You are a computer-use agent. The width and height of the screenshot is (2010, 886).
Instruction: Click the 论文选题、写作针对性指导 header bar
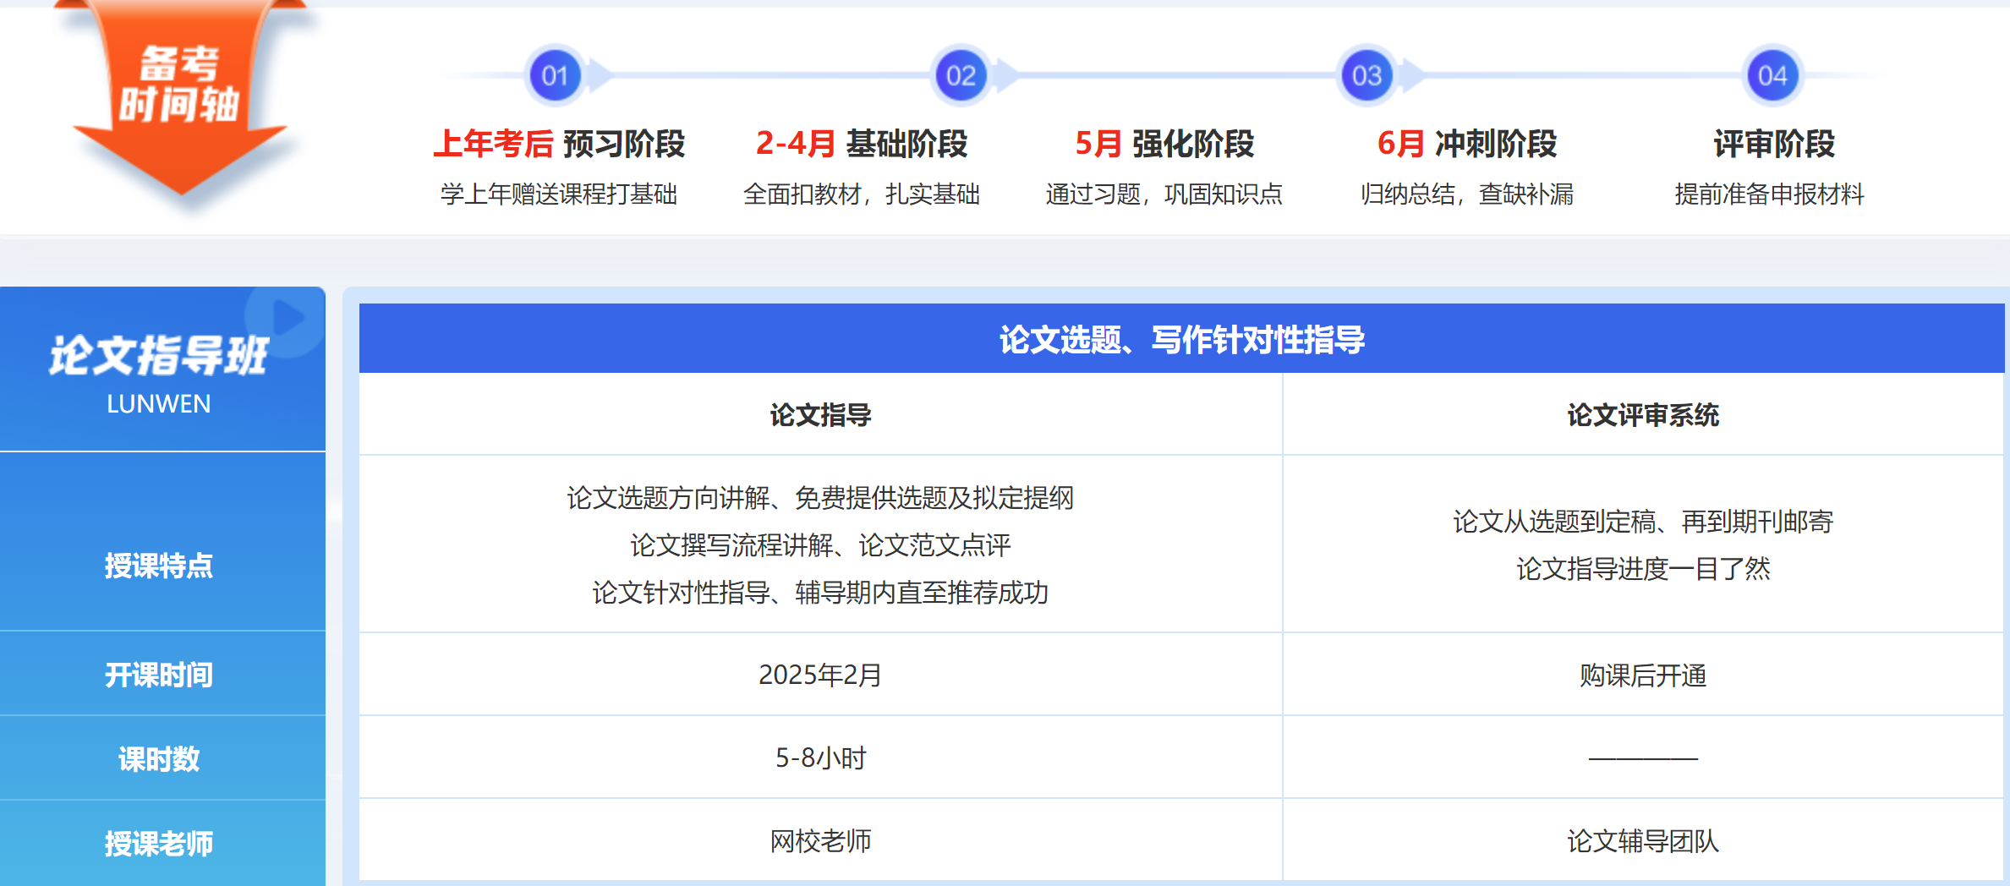click(1181, 340)
